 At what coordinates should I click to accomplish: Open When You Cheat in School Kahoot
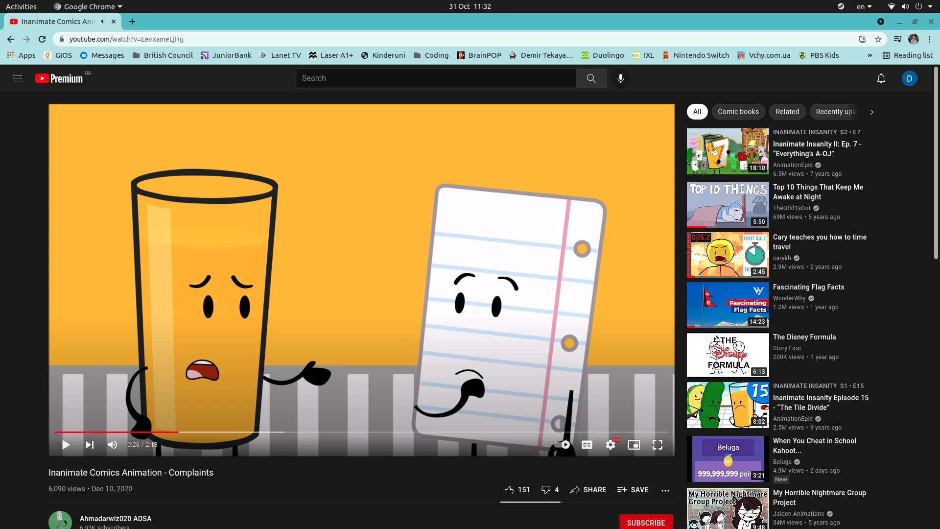[x=814, y=446]
